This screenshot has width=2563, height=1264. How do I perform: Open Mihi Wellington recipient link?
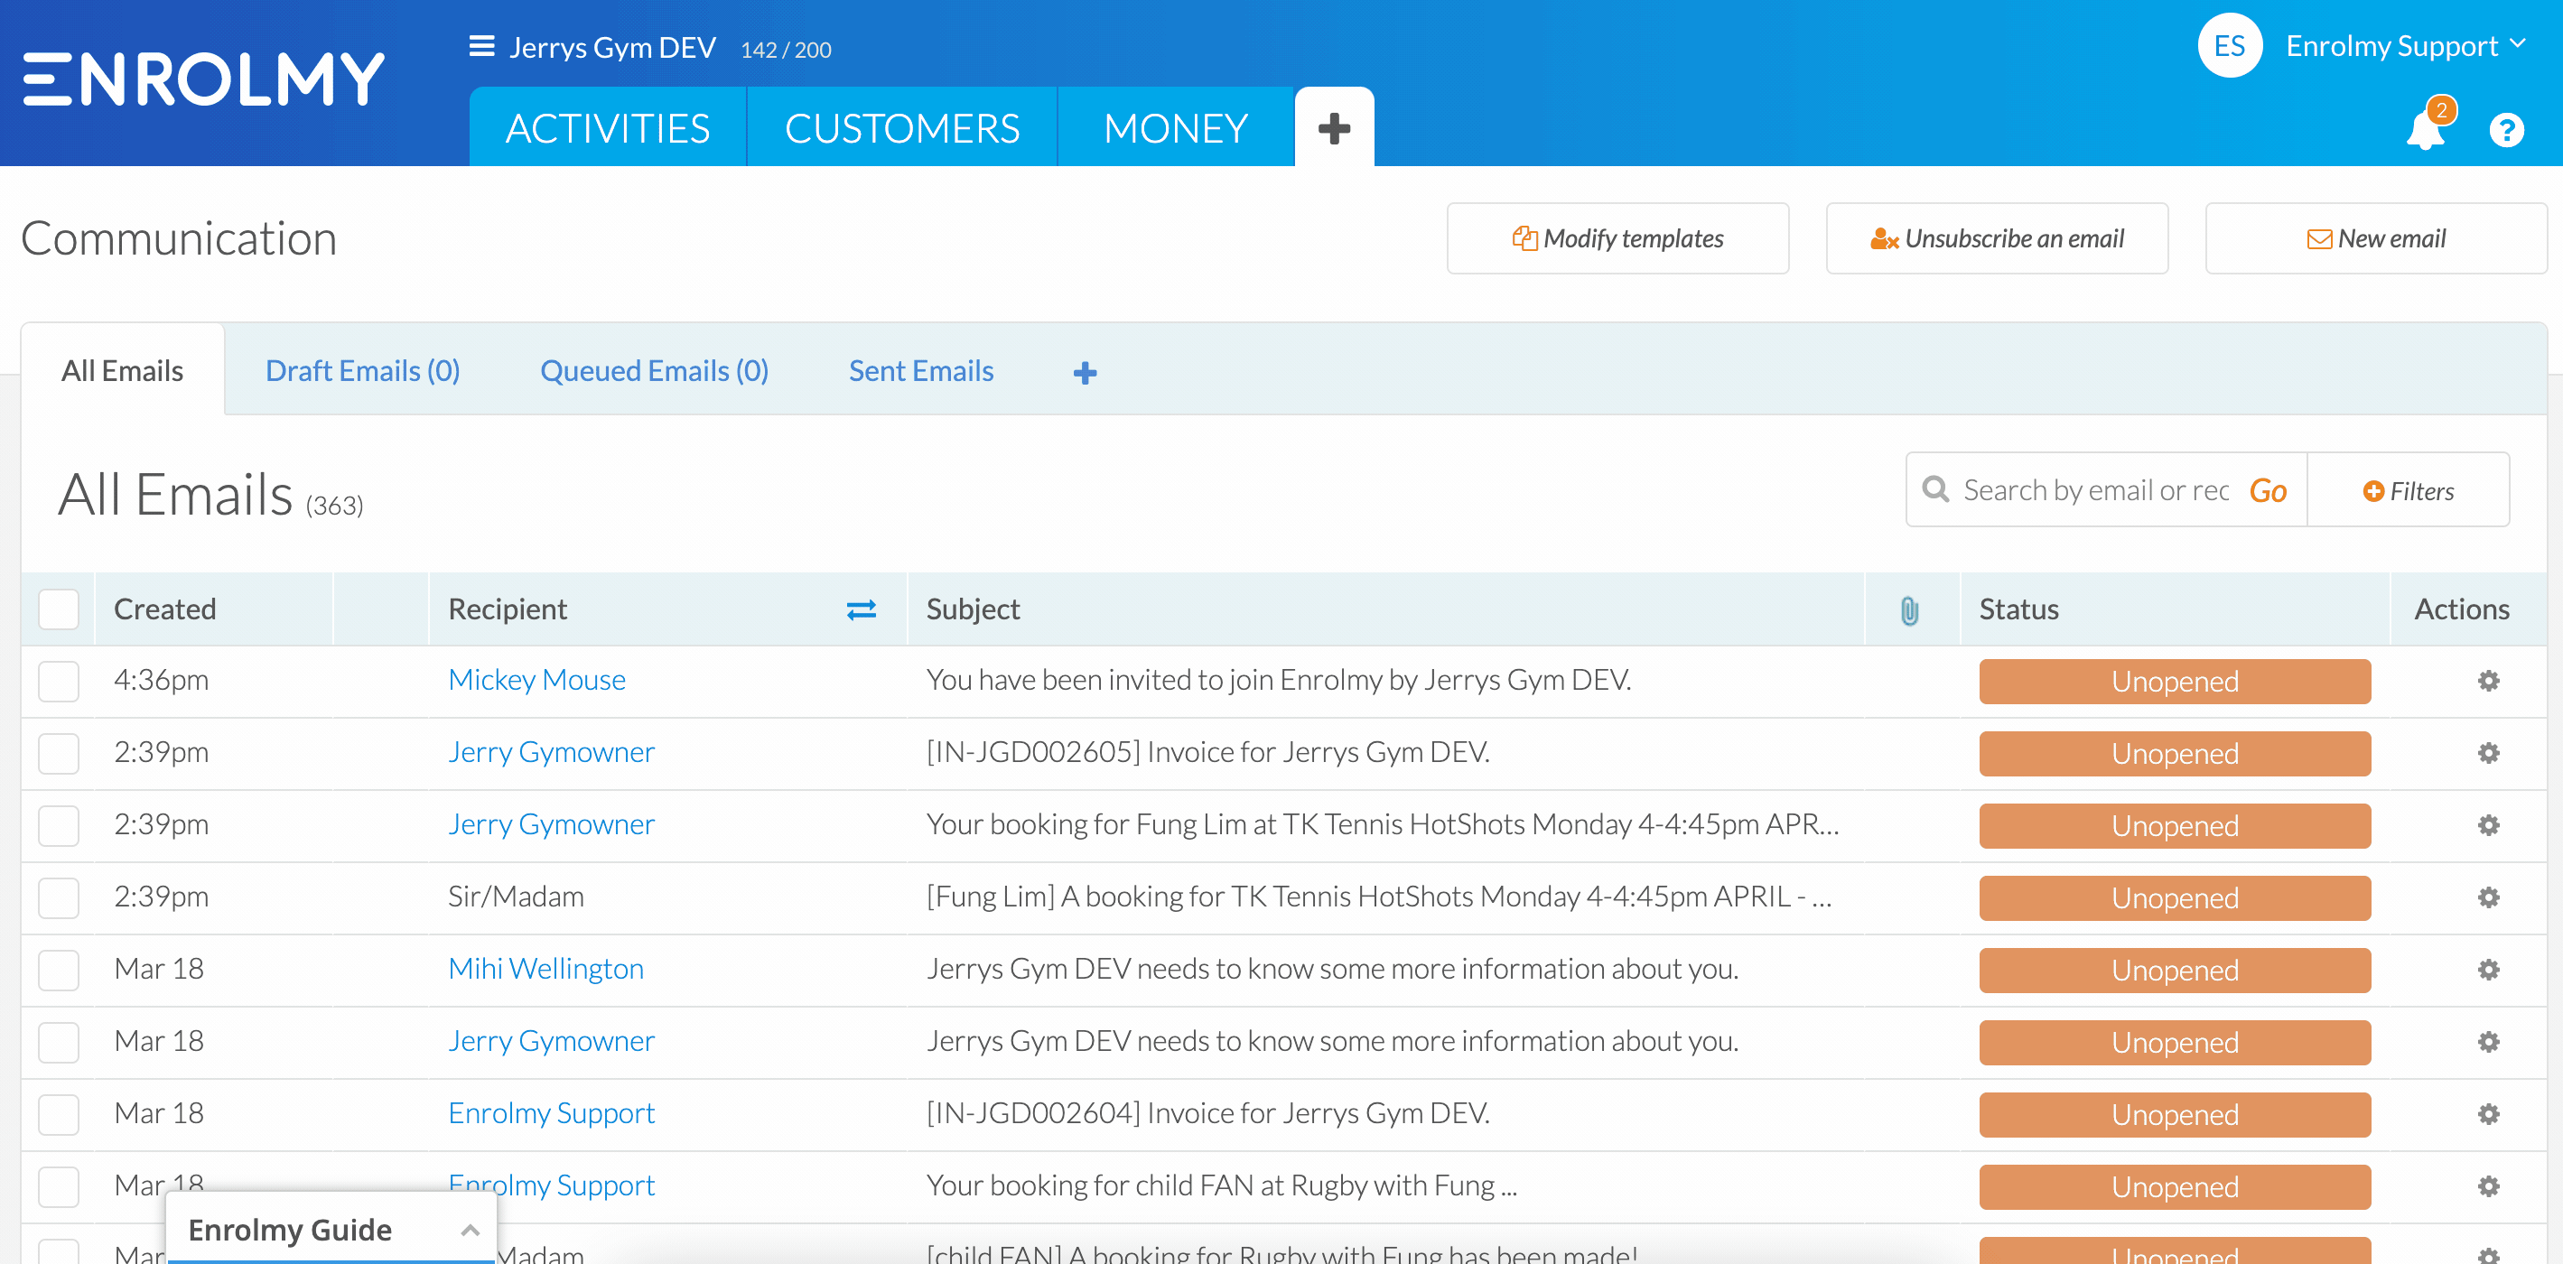pos(545,969)
